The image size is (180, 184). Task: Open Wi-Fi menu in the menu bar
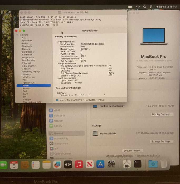138,7
